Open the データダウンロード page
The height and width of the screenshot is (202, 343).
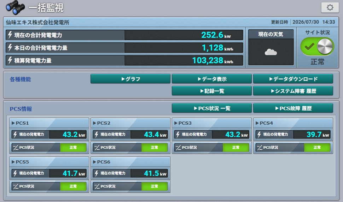(x=293, y=79)
